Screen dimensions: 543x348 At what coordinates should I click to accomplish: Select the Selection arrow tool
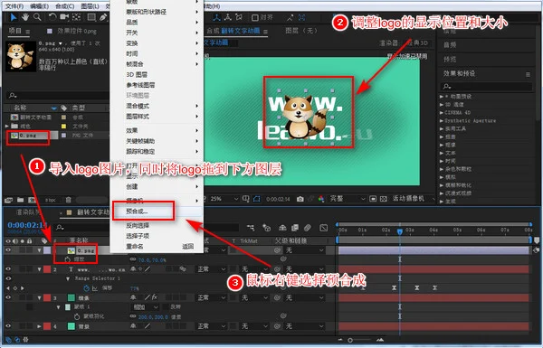pos(14,17)
